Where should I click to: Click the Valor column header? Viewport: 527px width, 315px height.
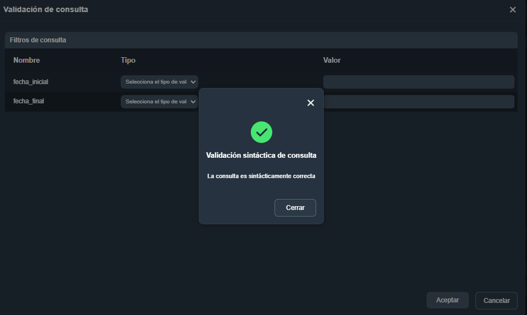[x=332, y=60]
